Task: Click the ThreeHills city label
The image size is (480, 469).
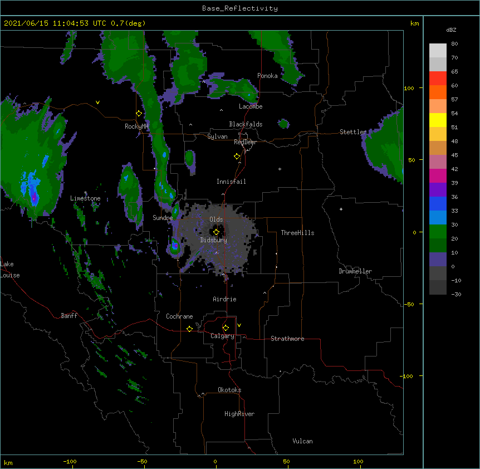Action: (x=297, y=233)
